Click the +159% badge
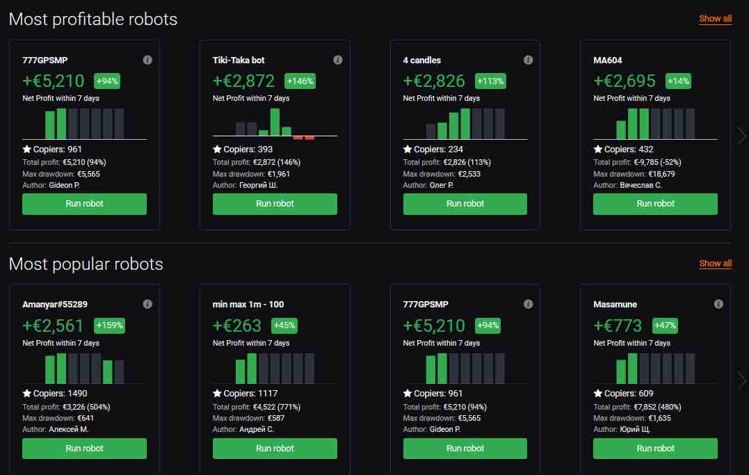 coord(109,325)
